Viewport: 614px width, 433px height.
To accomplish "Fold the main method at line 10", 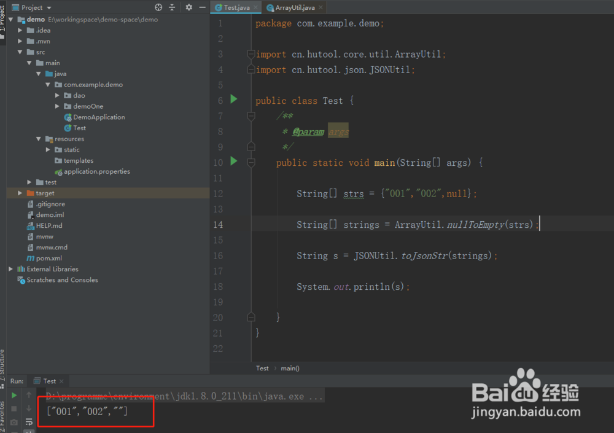I will click(251, 163).
